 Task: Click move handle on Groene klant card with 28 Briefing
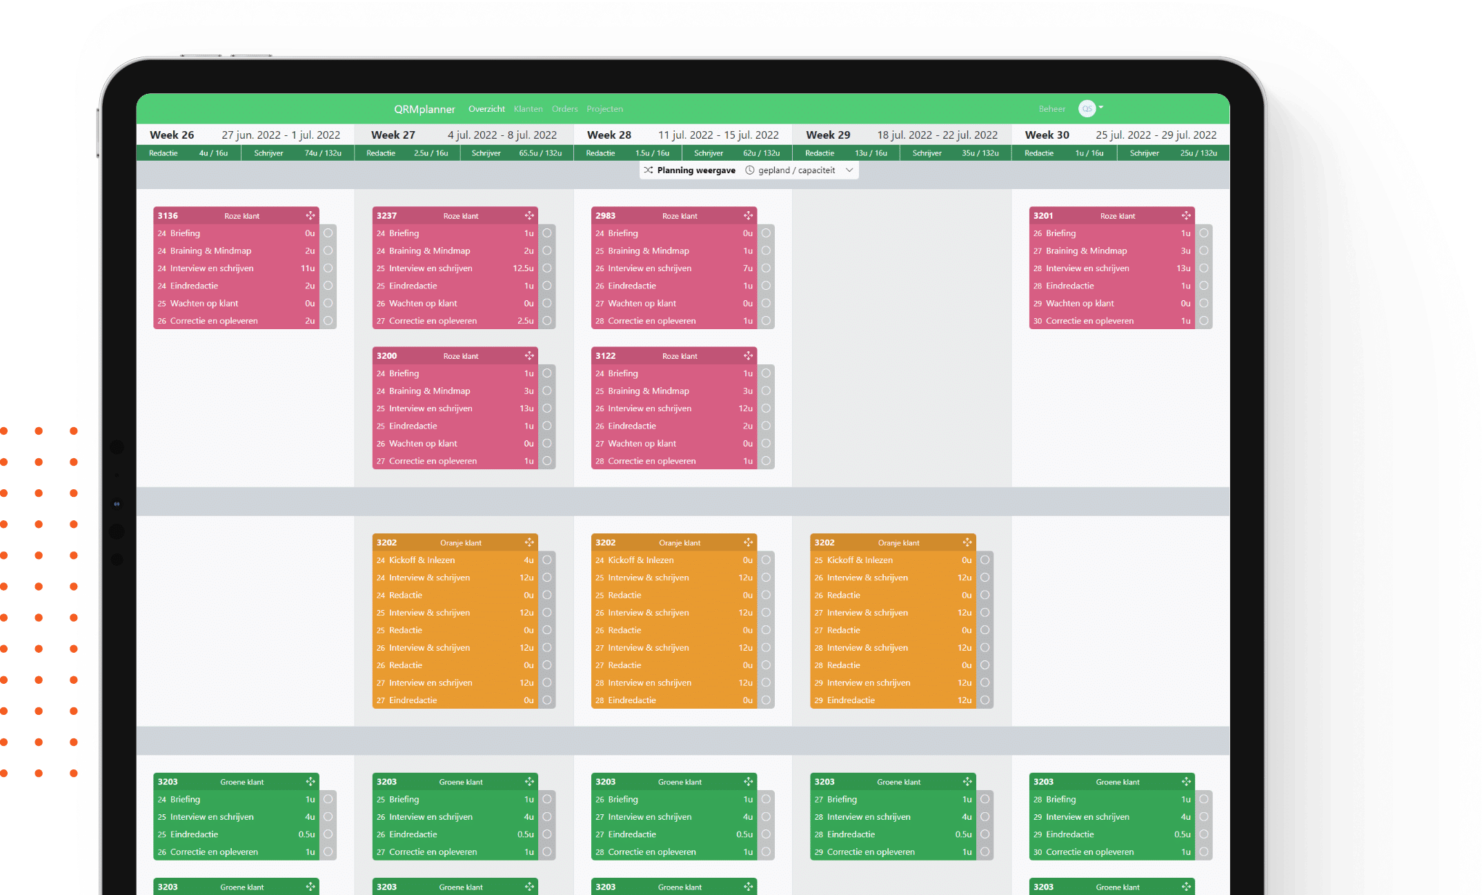pos(1186,782)
